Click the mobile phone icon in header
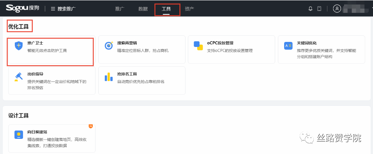The image size is (373, 154). [319, 9]
